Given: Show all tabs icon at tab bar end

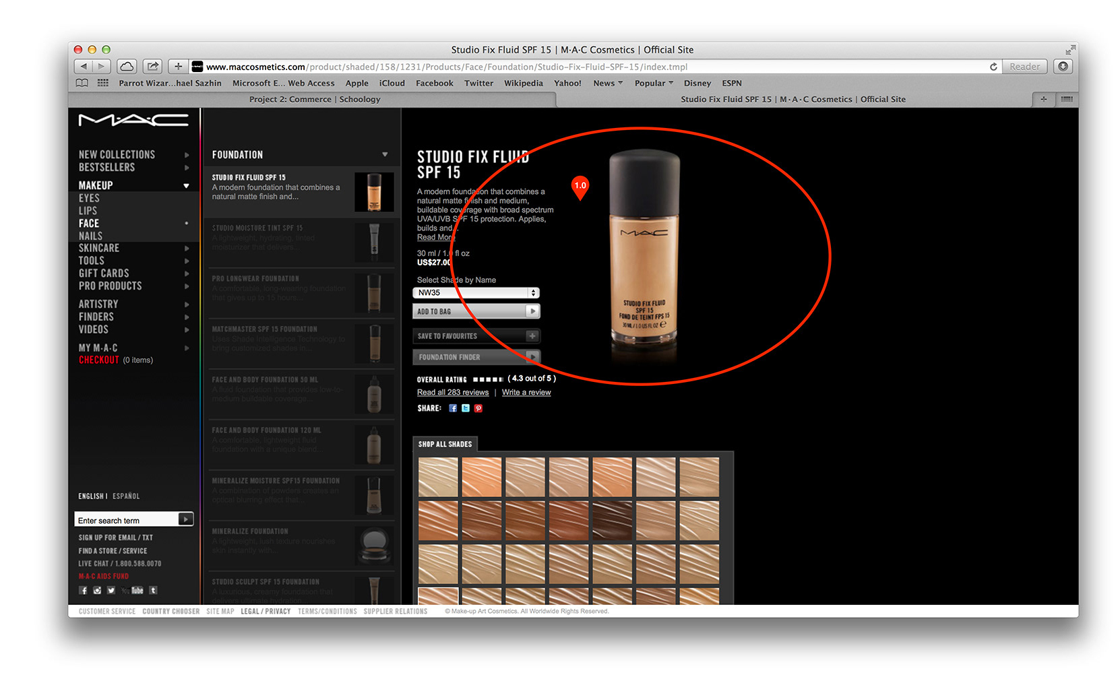Looking at the screenshot, I should tap(1066, 99).
